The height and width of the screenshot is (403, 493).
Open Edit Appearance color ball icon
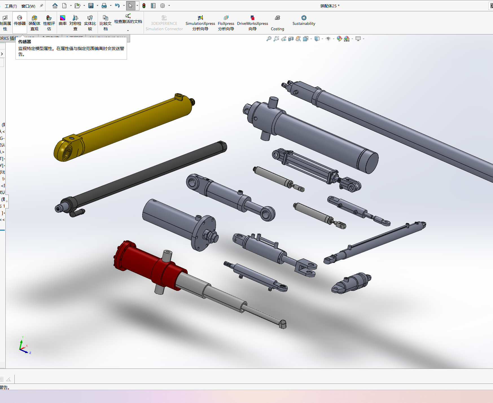tap(339, 39)
